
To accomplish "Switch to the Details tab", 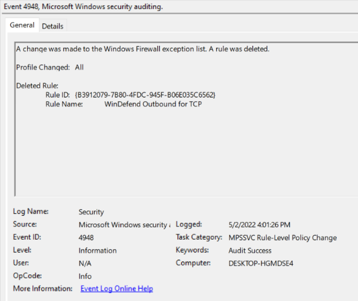I will [x=52, y=26].
